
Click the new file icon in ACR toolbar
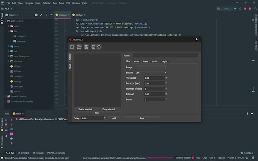[x=72, y=47]
